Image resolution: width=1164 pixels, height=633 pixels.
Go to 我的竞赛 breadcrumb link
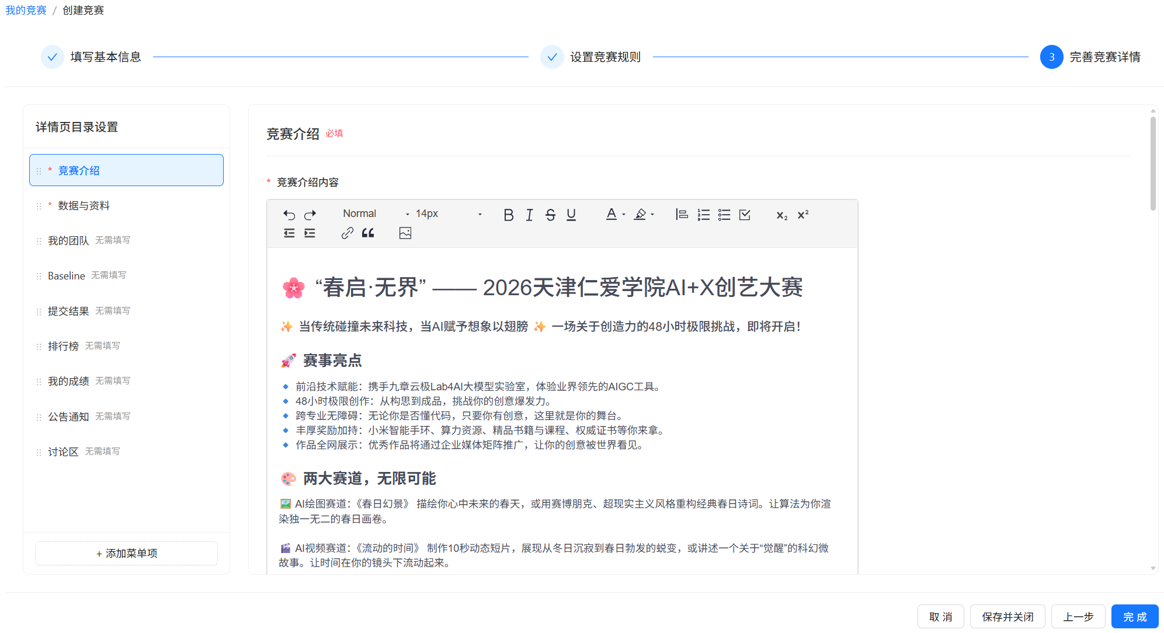[x=26, y=10]
